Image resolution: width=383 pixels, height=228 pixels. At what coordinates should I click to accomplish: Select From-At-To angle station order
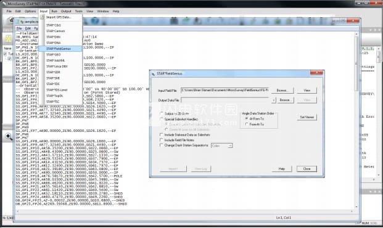click(x=247, y=124)
